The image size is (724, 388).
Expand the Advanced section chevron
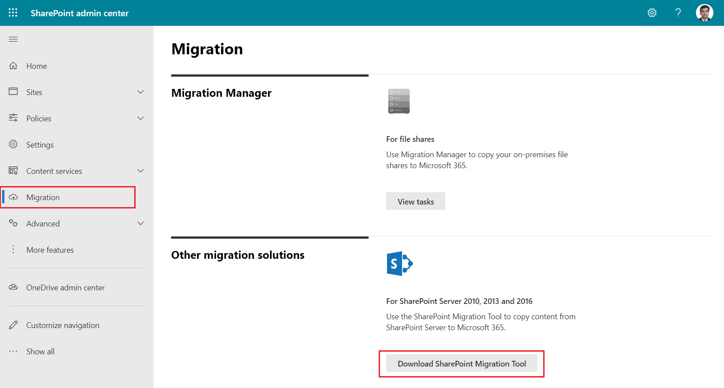pyautogui.click(x=140, y=223)
